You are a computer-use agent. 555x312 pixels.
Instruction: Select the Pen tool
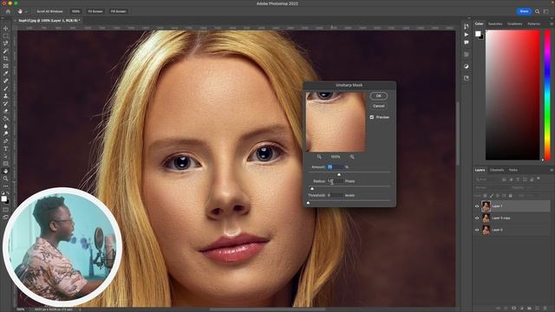[x=6, y=140]
